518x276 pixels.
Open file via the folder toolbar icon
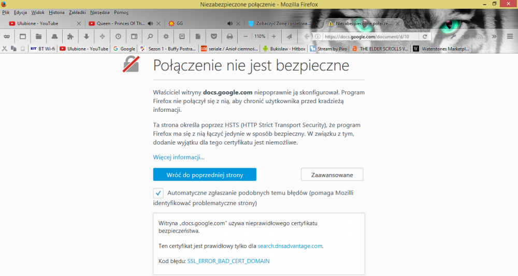(x=39, y=37)
